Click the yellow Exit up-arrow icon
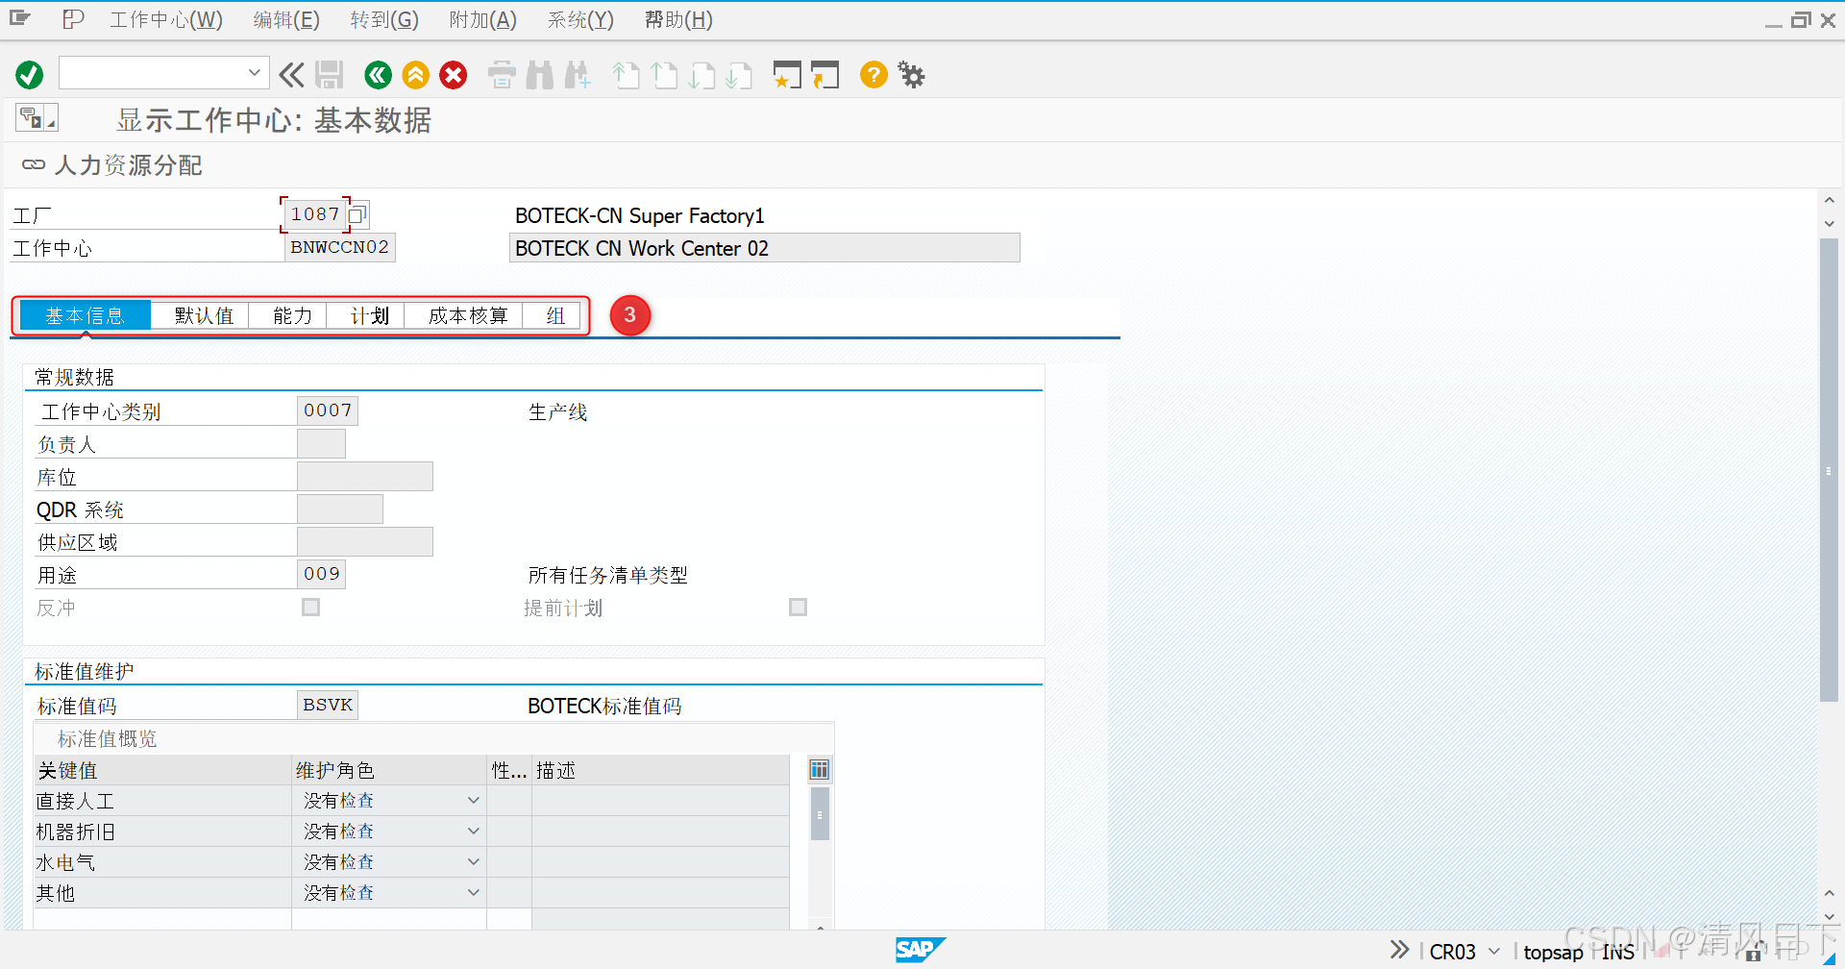This screenshot has height=969, width=1845. click(416, 75)
